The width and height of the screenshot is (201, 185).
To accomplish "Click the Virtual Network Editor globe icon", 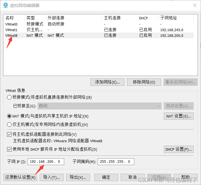I will pos(6,5).
